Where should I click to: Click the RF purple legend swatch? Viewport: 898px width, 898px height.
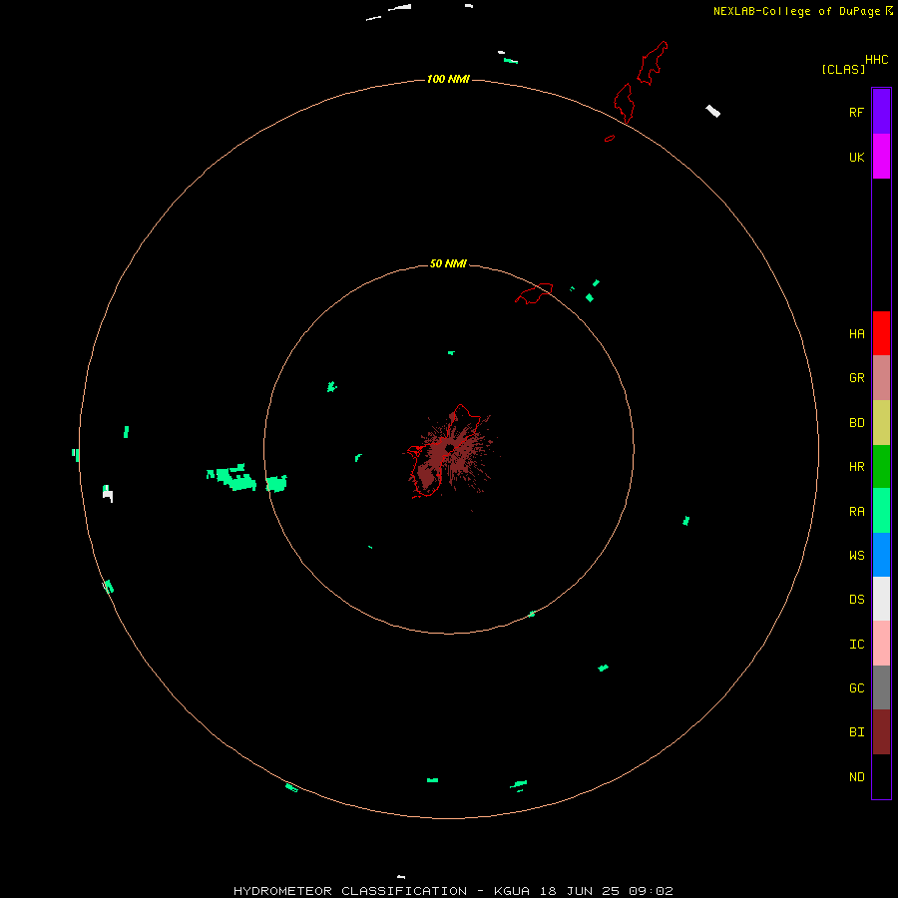point(881,111)
